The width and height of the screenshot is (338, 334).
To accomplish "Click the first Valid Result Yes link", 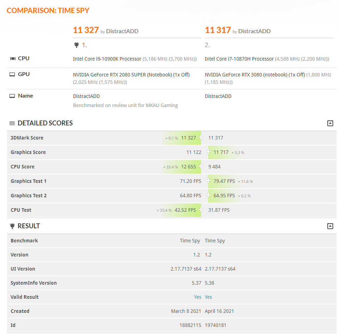I will click(198, 297).
